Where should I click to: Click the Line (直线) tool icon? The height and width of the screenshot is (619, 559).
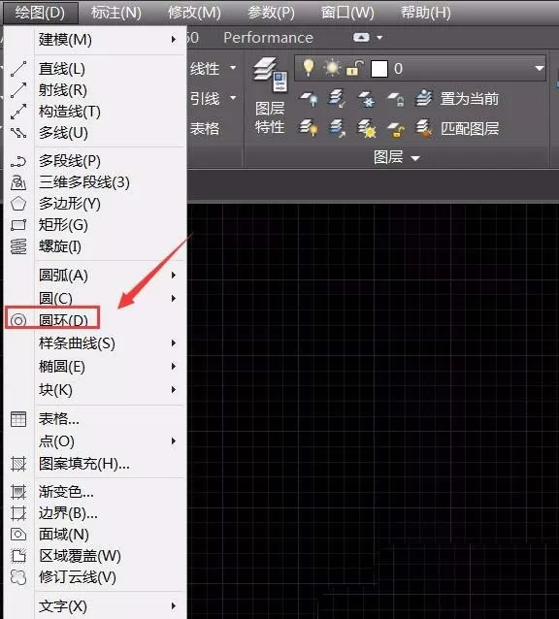pos(18,69)
